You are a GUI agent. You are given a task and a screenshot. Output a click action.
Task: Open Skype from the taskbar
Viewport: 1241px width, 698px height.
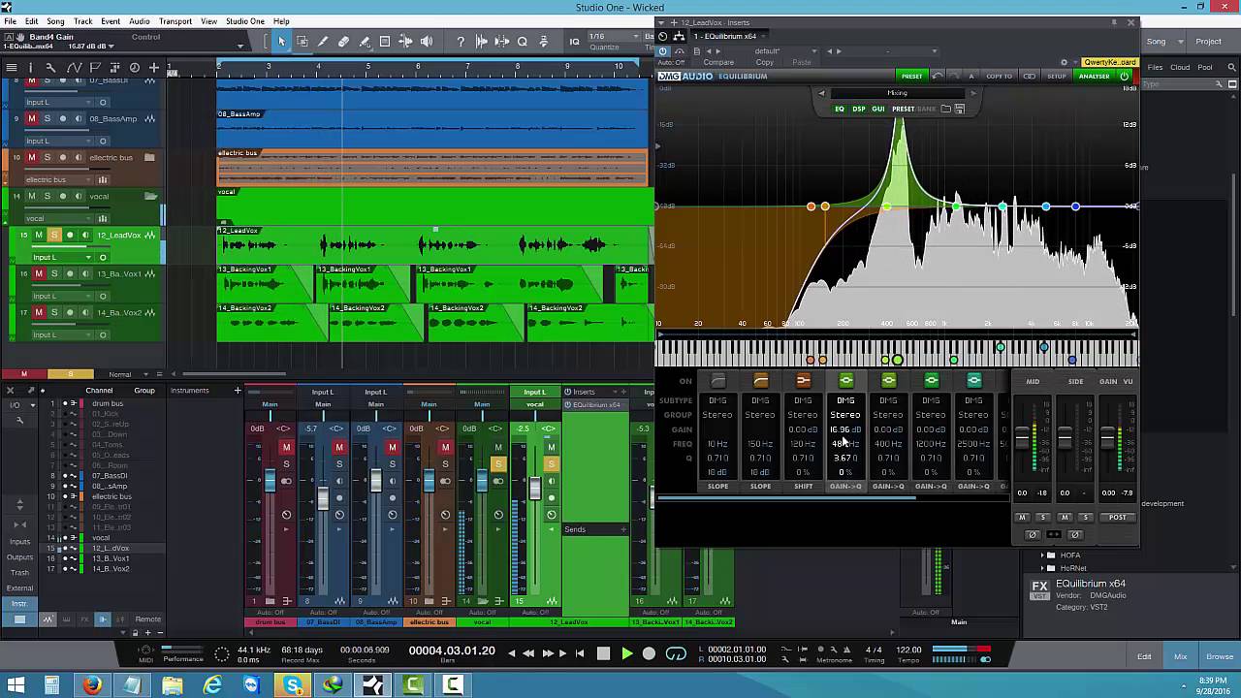(293, 685)
